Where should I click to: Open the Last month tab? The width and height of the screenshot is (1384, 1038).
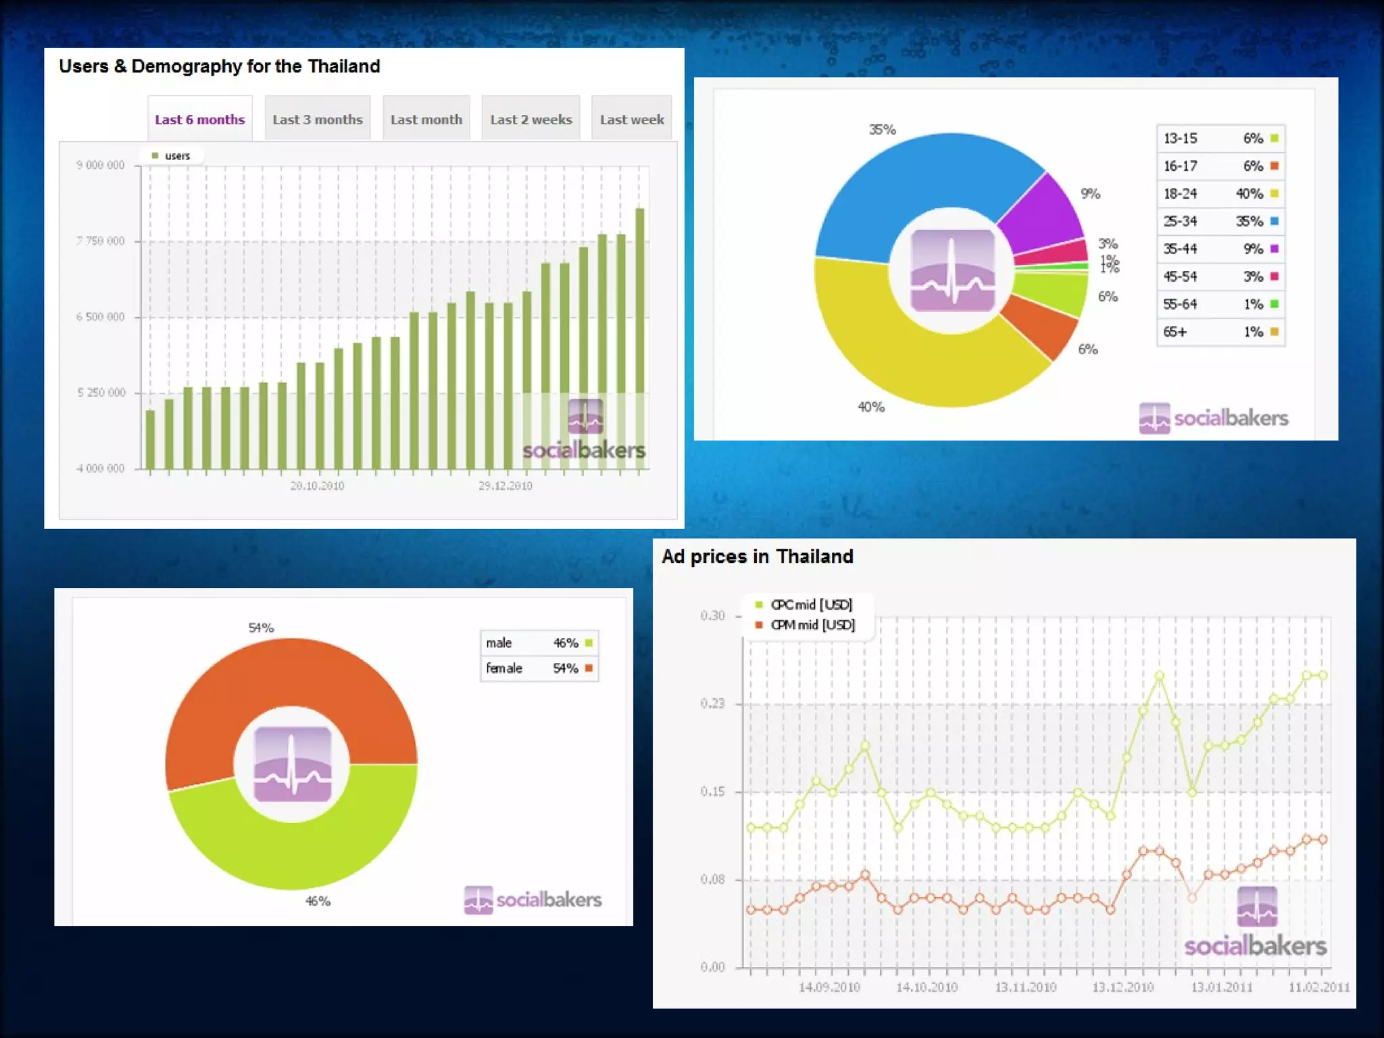[x=426, y=120]
